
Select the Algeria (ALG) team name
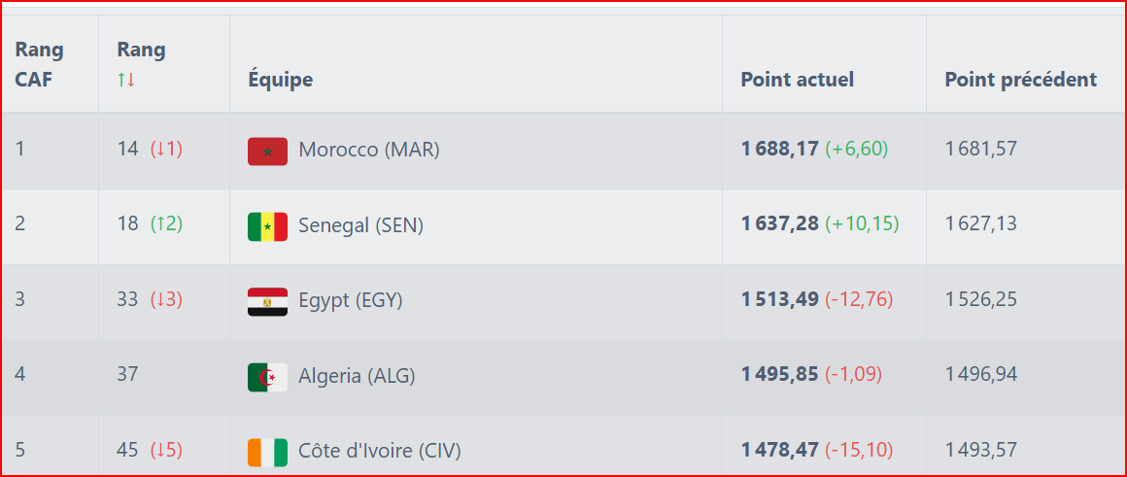(357, 376)
